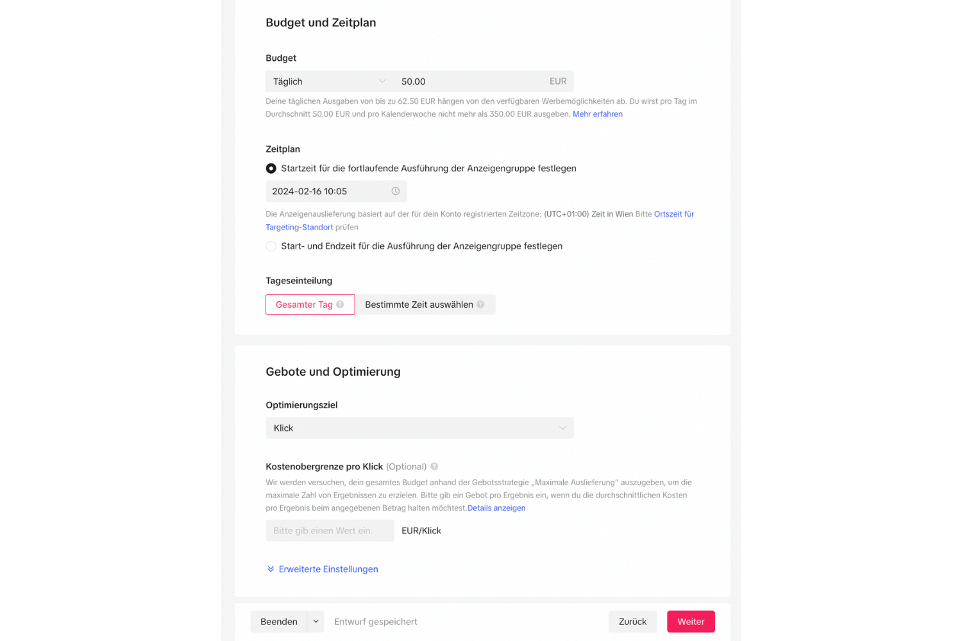Click the budget amount field showing 50.00
Image resolution: width=962 pixels, height=641 pixels.
point(484,81)
